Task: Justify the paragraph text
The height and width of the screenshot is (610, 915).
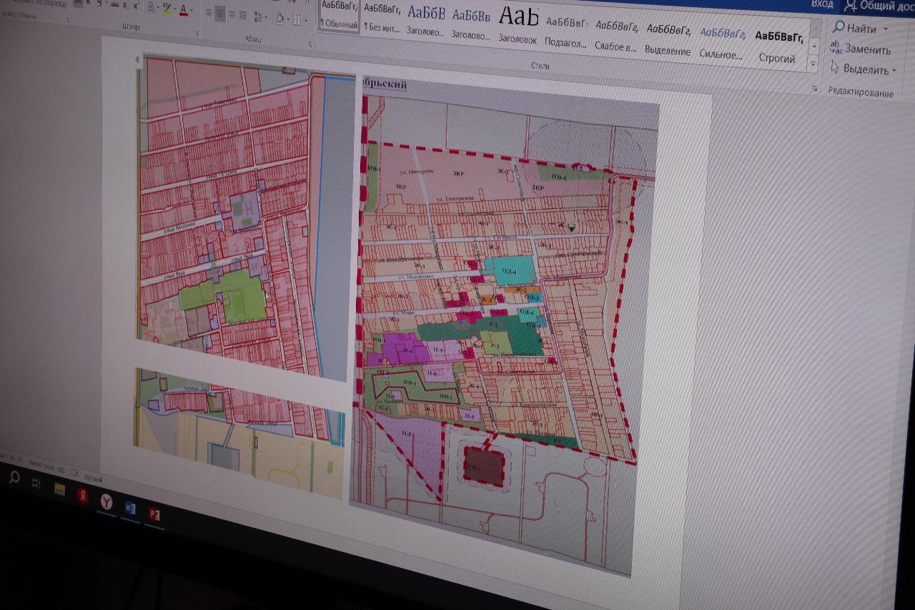Action: coord(243,14)
